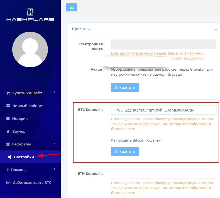Open the Рефералы menu item
Image resolution: width=220 pixels, height=198 pixels.
point(21,144)
